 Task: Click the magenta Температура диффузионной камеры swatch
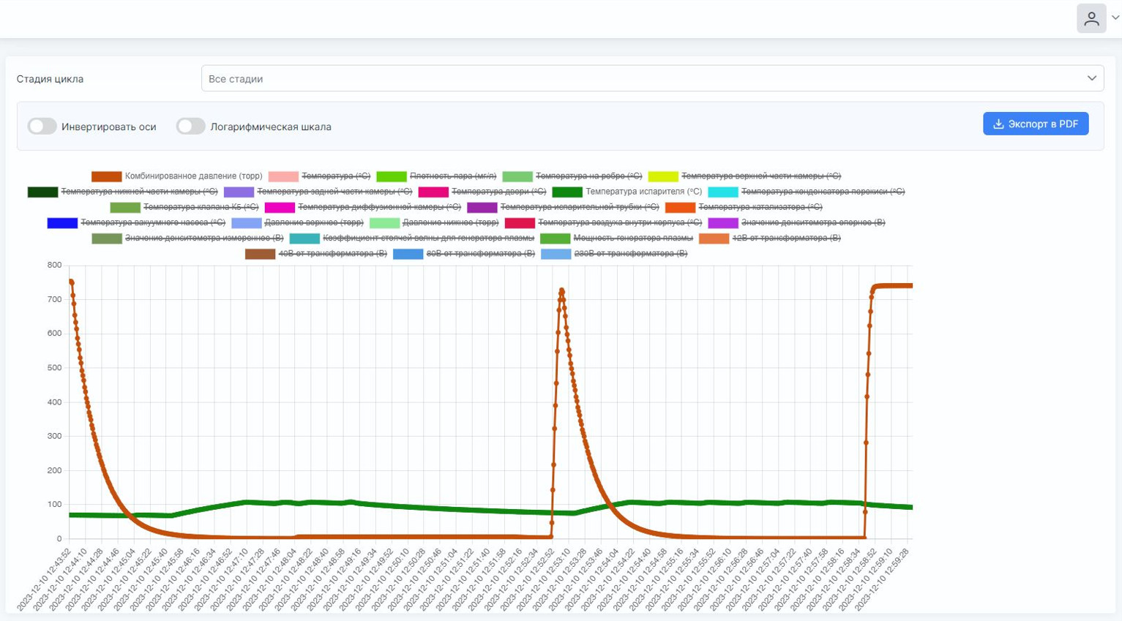pyautogui.click(x=280, y=207)
